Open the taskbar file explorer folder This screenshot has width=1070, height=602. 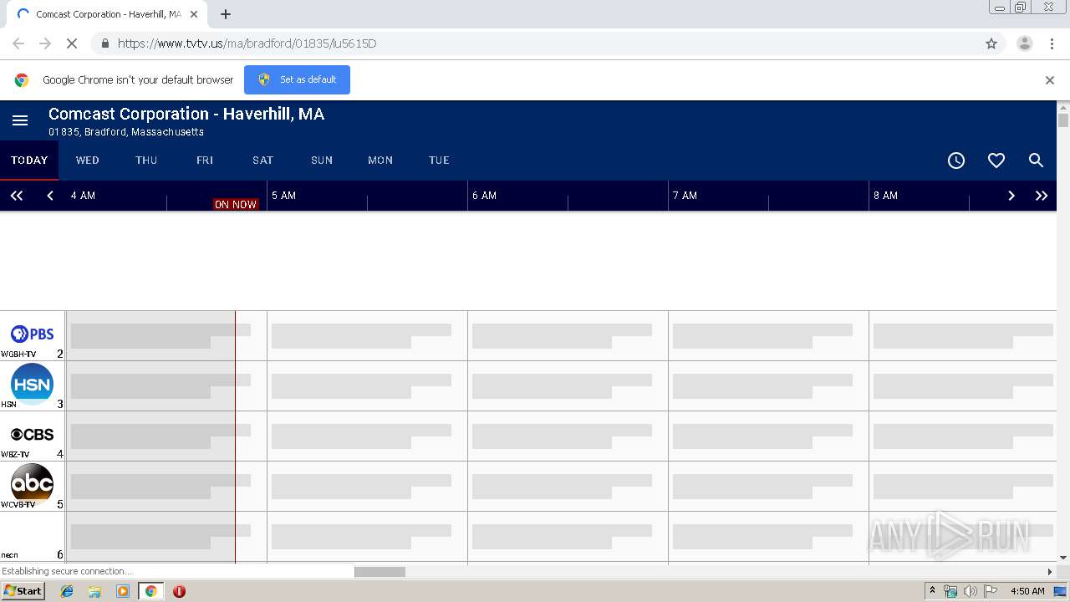point(94,591)
